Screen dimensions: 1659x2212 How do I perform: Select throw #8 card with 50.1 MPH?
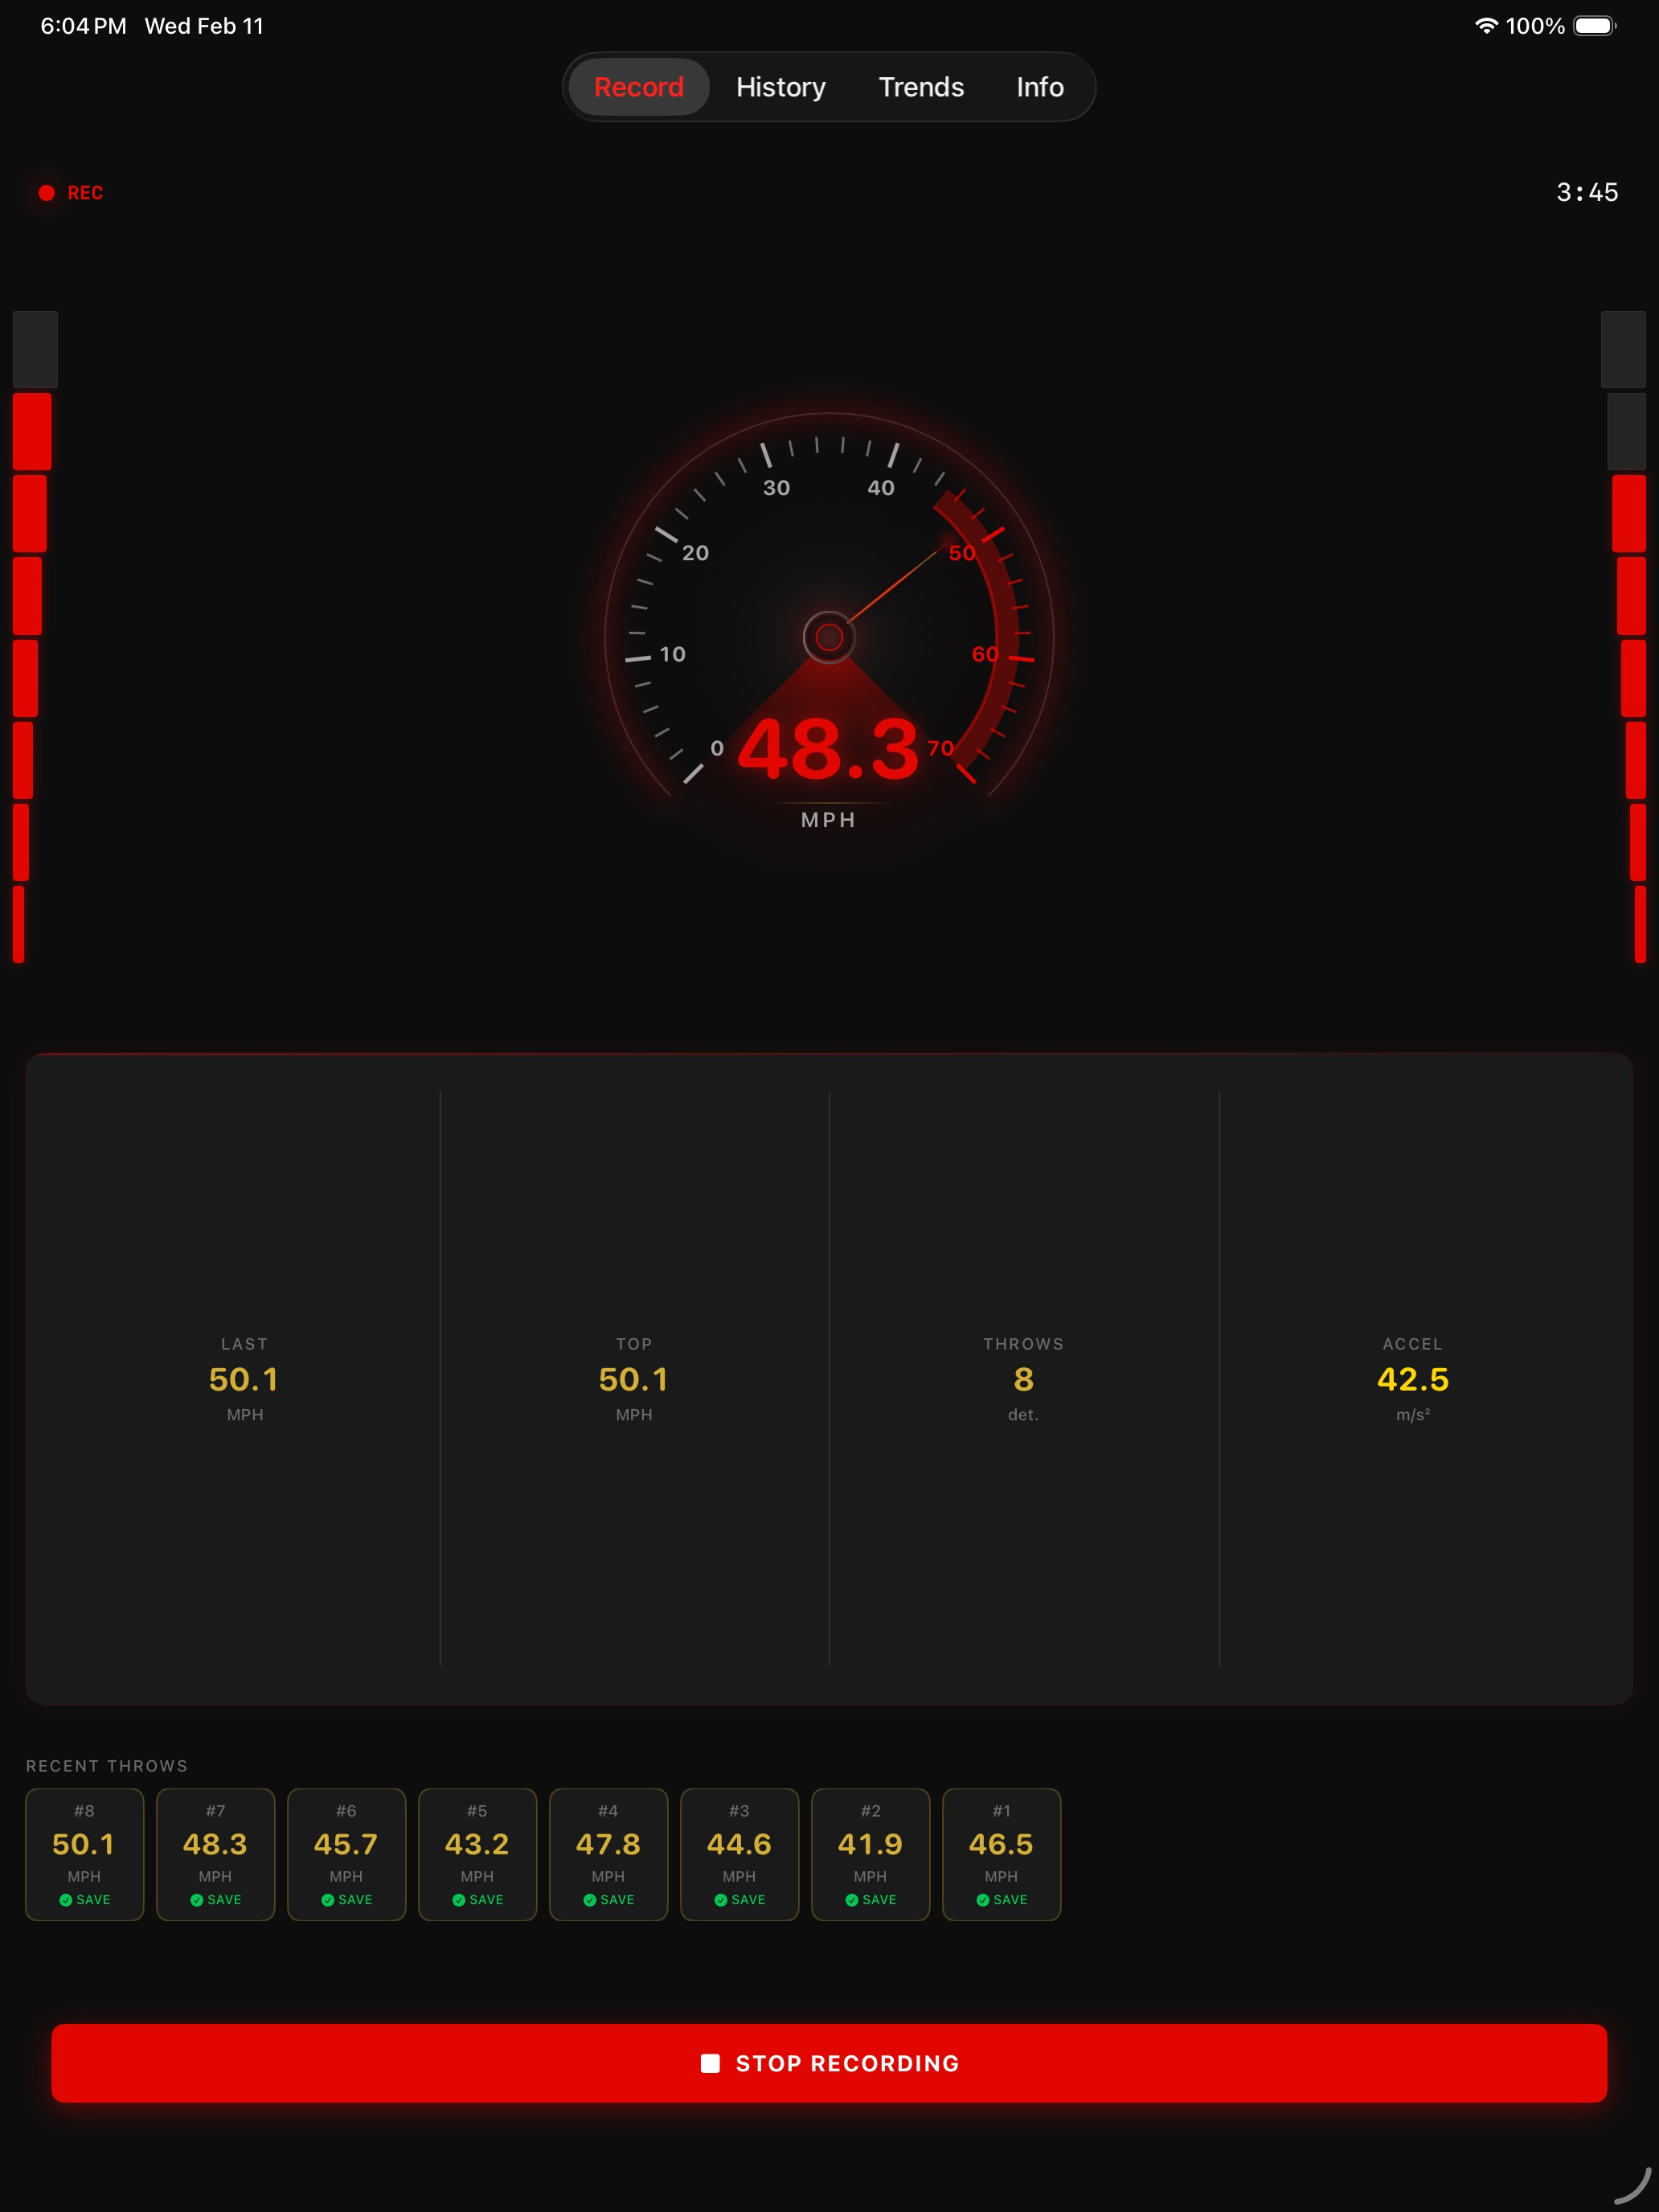[x=84, y=1854]
